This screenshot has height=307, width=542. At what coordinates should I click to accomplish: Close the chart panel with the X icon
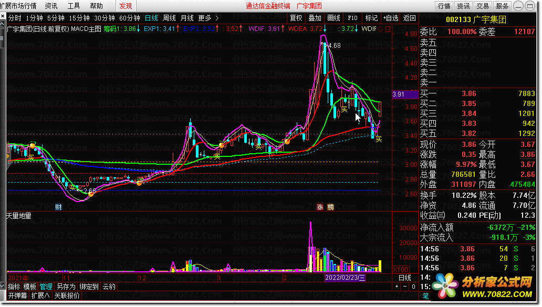(x=3, y=16)
